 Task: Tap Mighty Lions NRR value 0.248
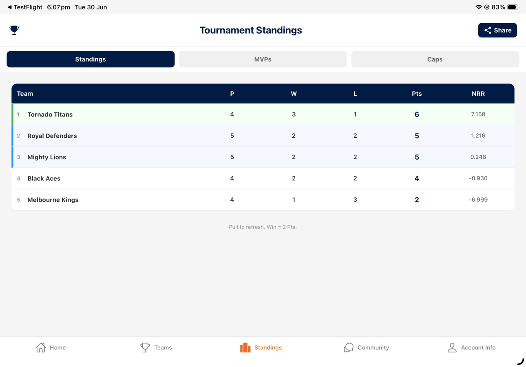478,157
